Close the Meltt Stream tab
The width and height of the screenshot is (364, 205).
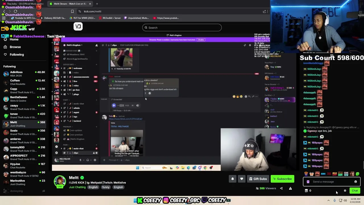(90, 4)
